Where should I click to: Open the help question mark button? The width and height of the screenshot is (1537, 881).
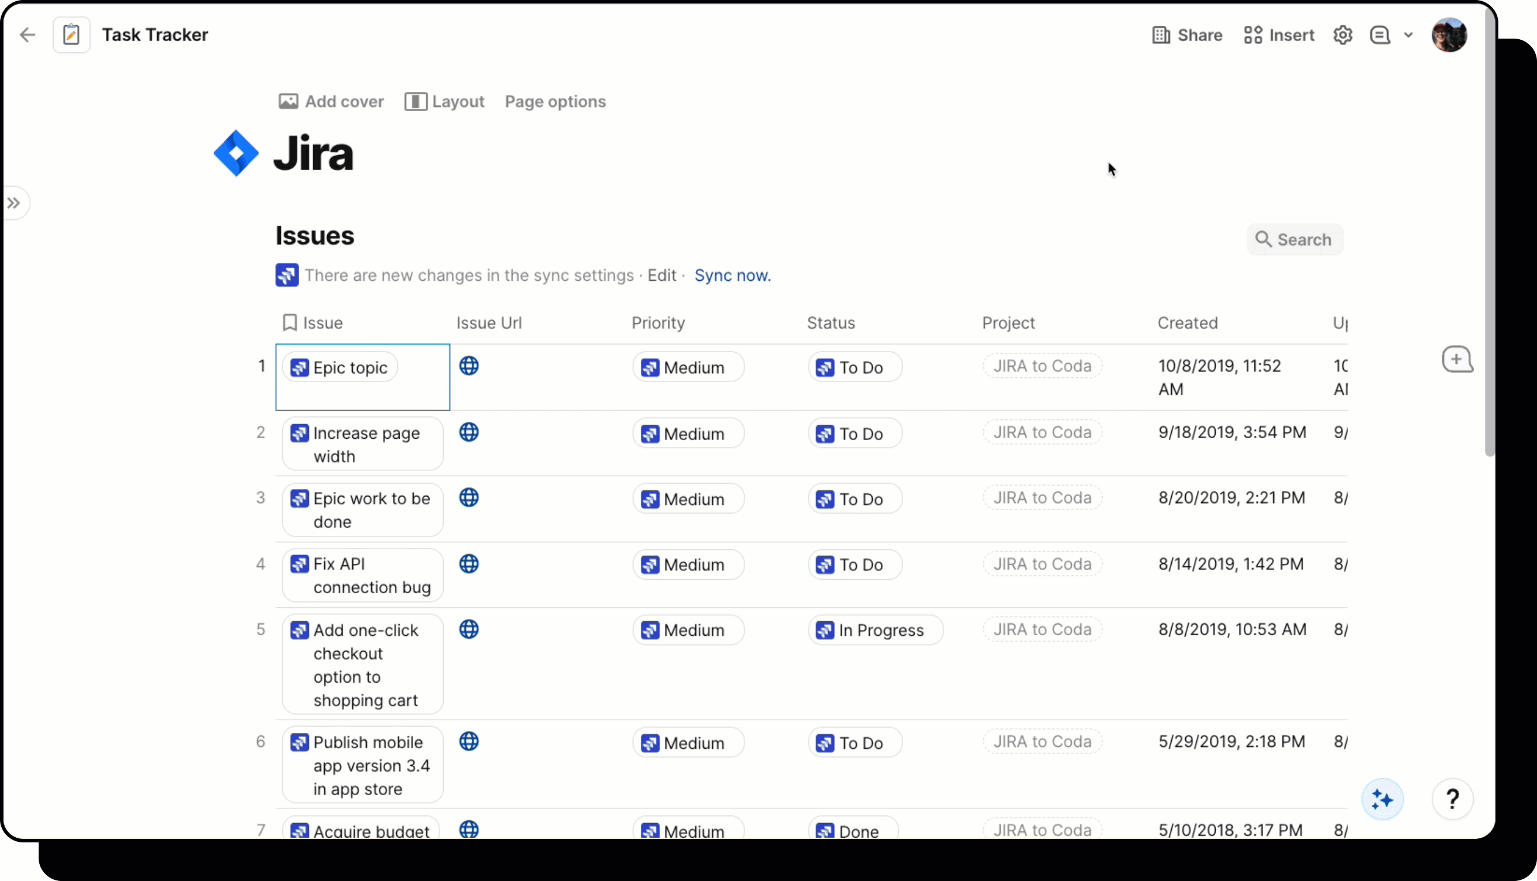click(x=1453, y=799)
